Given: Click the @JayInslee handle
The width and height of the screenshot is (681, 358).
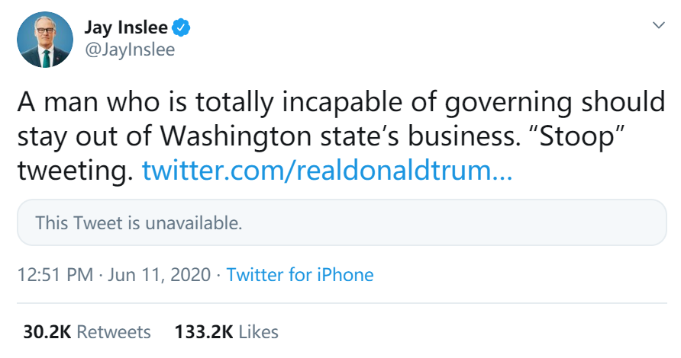Looking at the screenshot, I should coord(128,50).
